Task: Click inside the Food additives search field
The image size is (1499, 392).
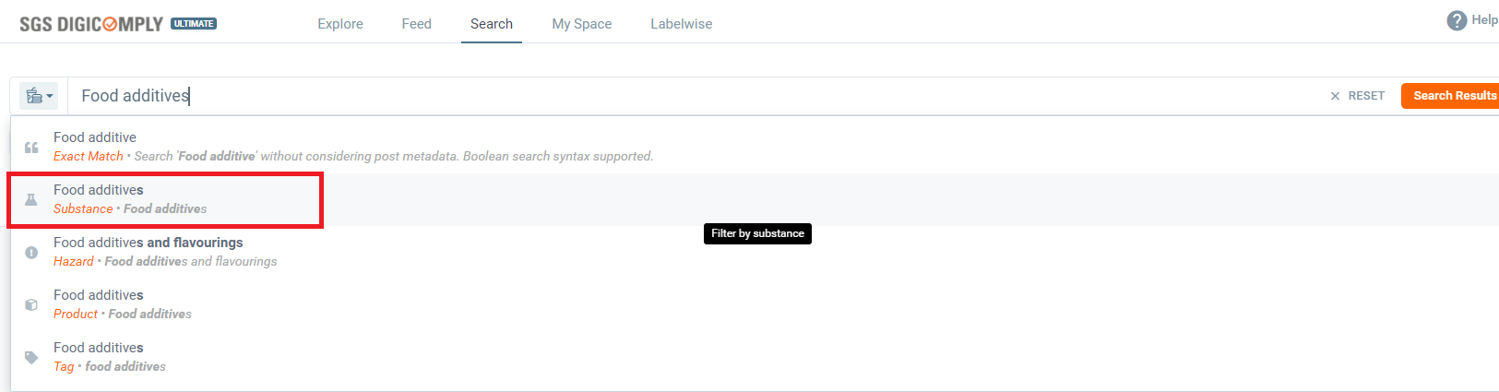Action: coord(646,96)
